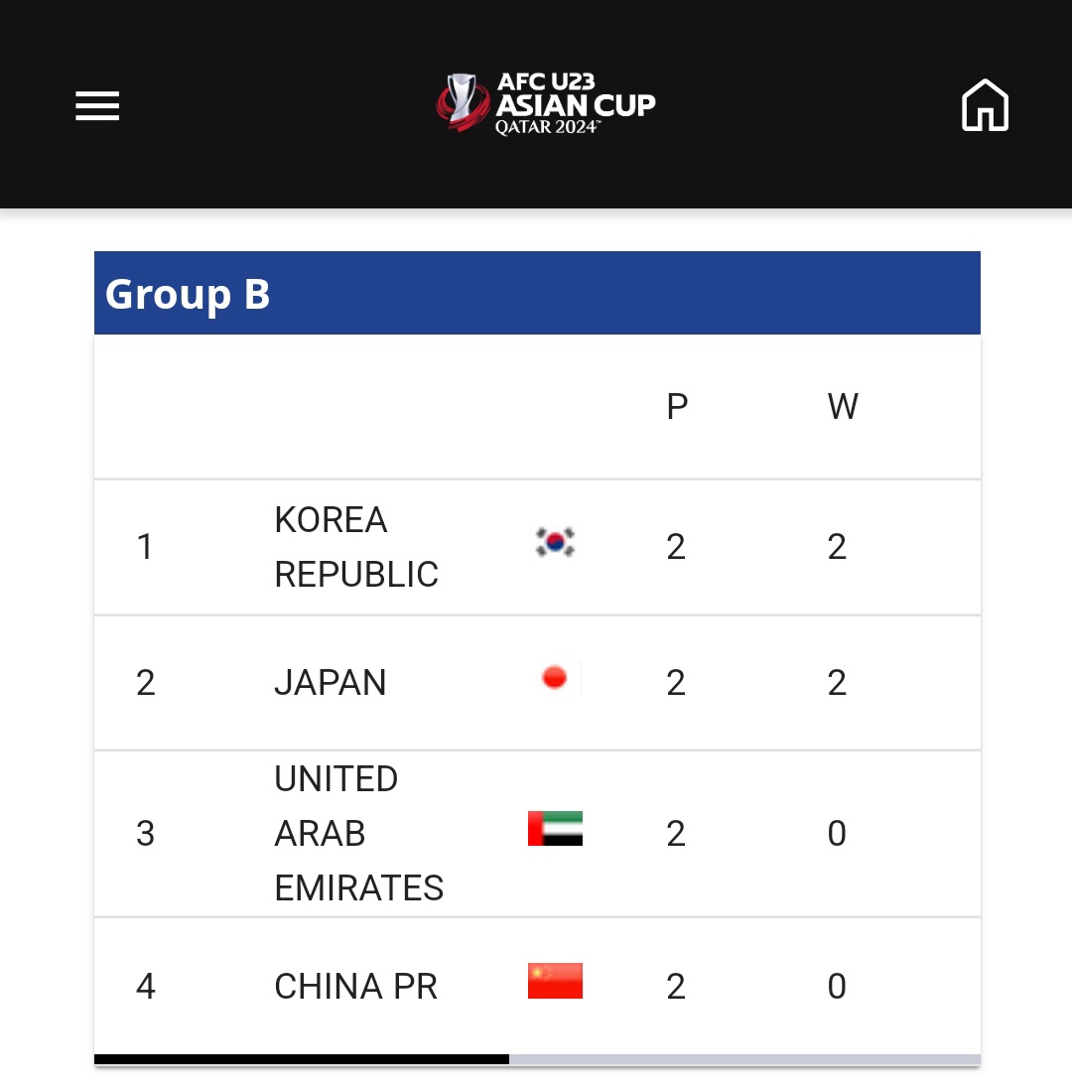Click the P (played) column header
This screenshot has height=1085, width=1072.
[677, 407]
